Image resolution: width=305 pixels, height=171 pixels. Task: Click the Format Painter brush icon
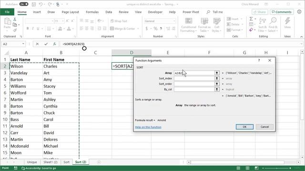[x=15, y=30]
